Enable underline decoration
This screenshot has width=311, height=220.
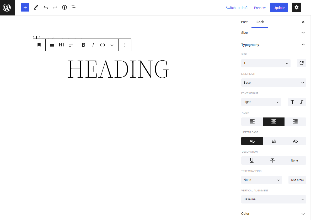pos(252,160)
